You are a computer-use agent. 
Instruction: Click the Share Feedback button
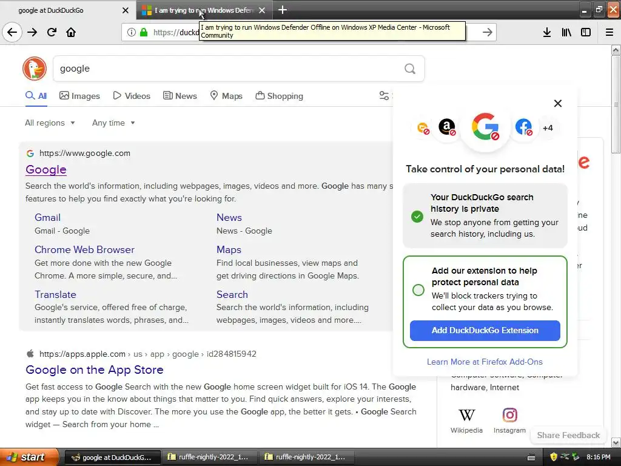coord(568,435)
